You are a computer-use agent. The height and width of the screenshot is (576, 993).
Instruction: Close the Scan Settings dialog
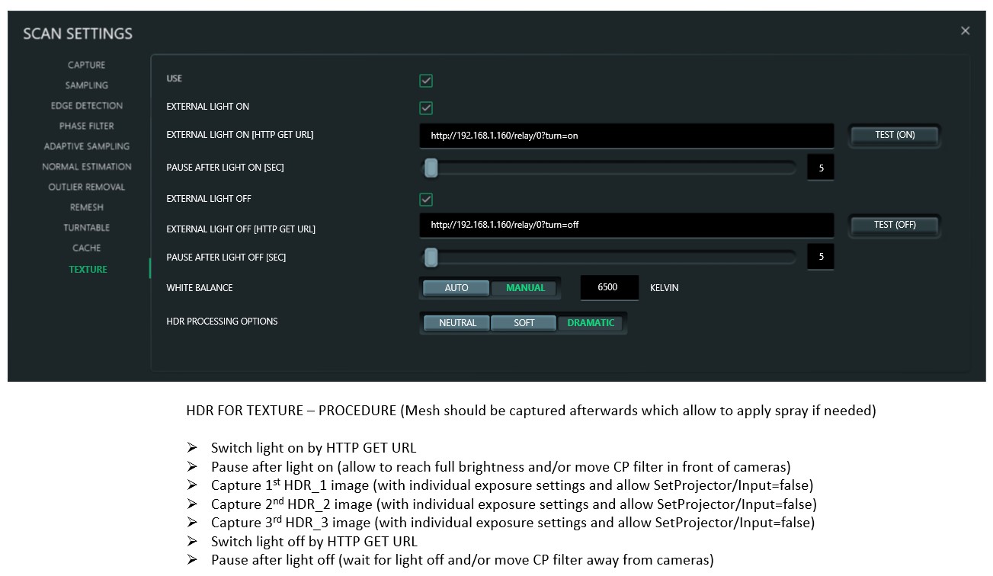coord(965,31)
